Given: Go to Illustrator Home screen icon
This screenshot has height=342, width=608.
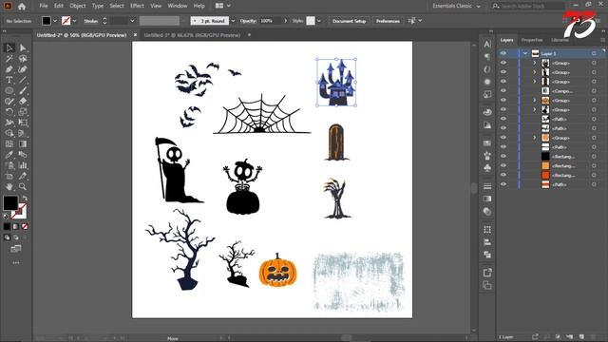Looking at the screenshot, I should pos(22,7).
